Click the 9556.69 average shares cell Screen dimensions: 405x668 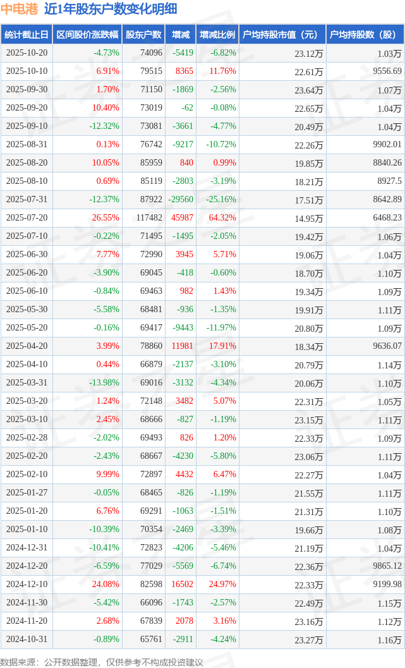coord(387,71)
